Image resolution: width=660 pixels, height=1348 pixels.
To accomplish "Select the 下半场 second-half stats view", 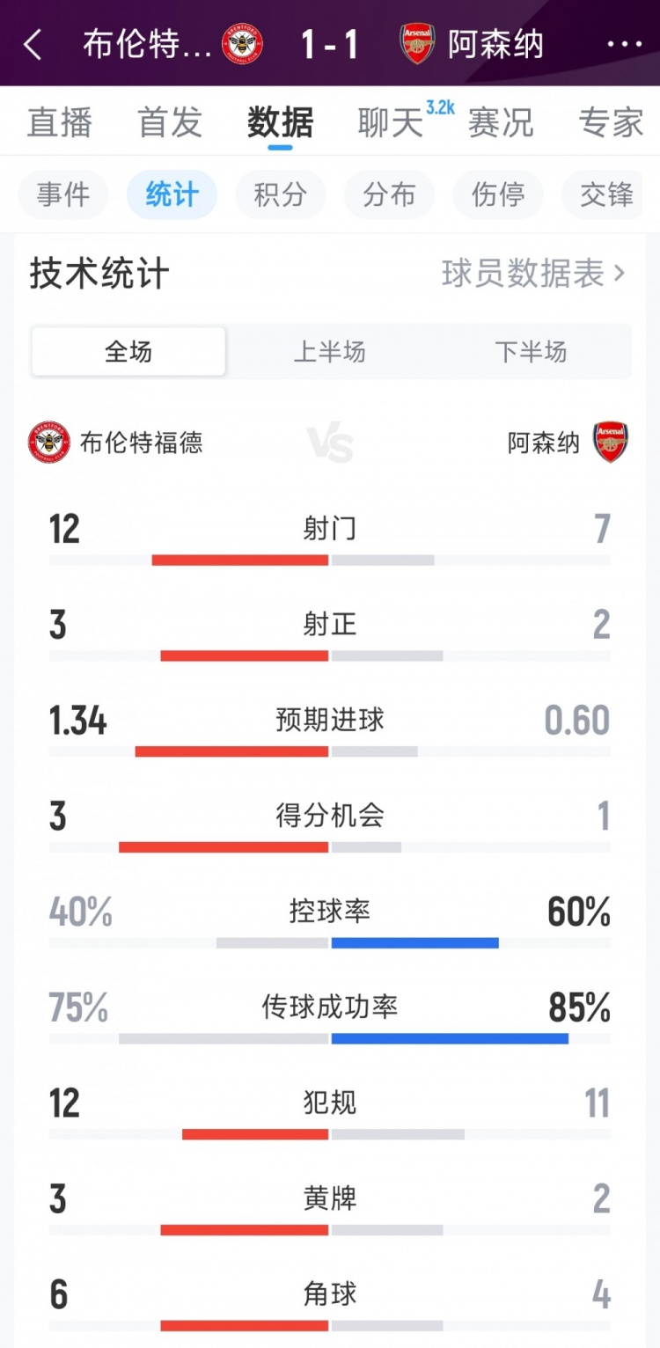I will pyautogui.click(x=532, y=351).
